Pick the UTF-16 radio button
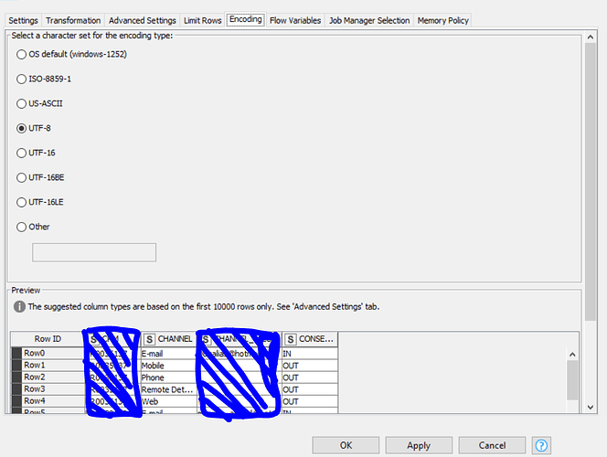The height and width of the screenshot is (457, 607). click(x=36, y=153)
